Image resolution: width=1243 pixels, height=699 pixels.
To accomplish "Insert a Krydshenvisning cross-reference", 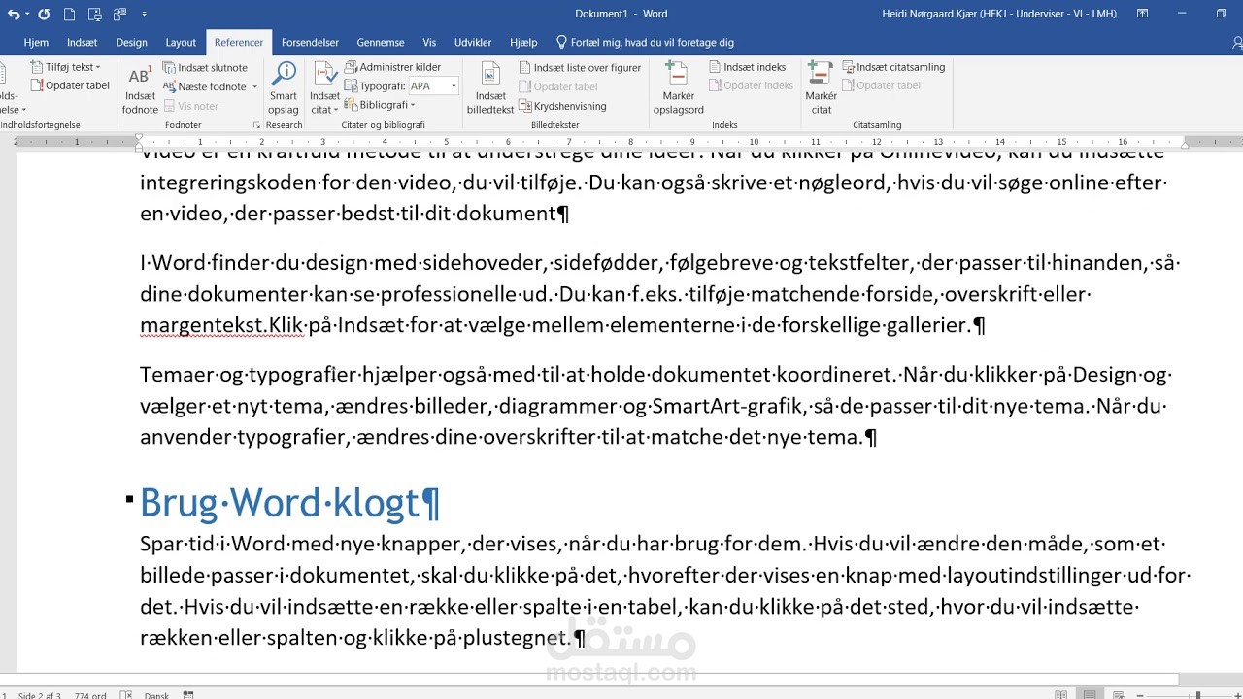I will tap(563, 106).
